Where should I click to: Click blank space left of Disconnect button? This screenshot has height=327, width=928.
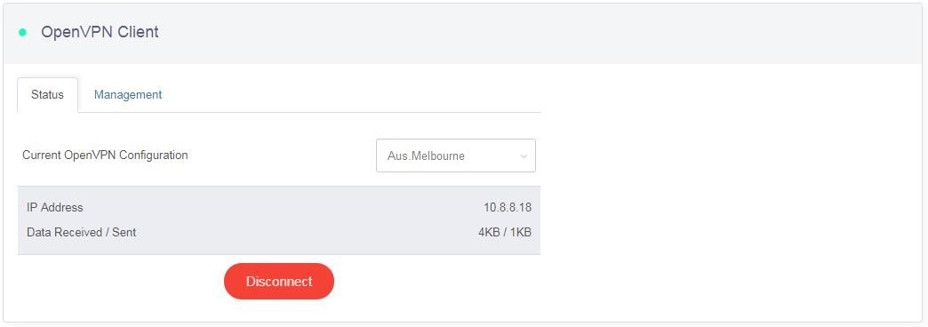pos(118,282)
